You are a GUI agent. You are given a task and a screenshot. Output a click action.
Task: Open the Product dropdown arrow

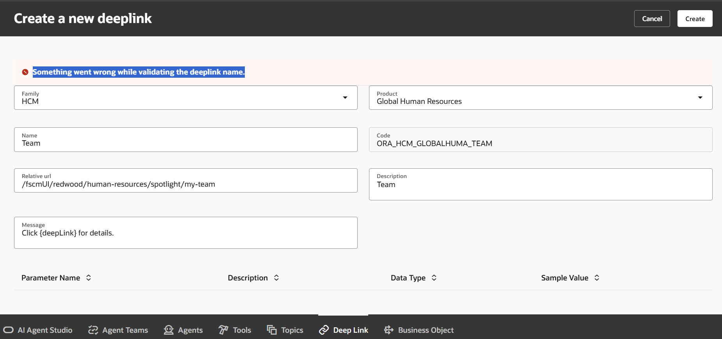(700, 98)
